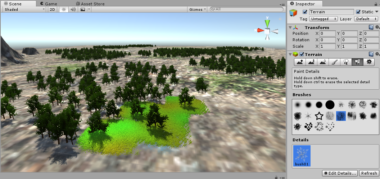Open the Untagged tag dropdown
Viewport: 380px width, 179px height.
click(x=324, y=19)
